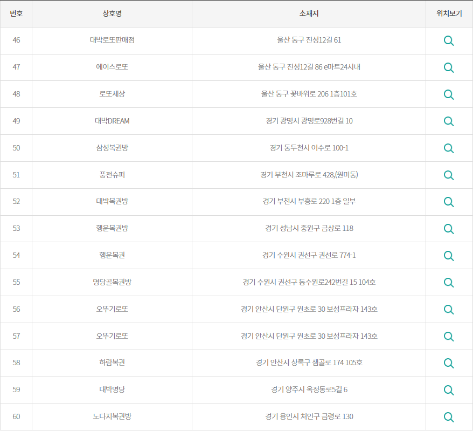View location of 하람복권
The width and height of the screenshot is (473, 431).
(x=449, y=363)
